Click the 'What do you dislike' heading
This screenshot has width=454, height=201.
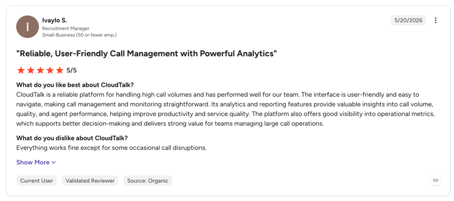click(x=72, y=138)
